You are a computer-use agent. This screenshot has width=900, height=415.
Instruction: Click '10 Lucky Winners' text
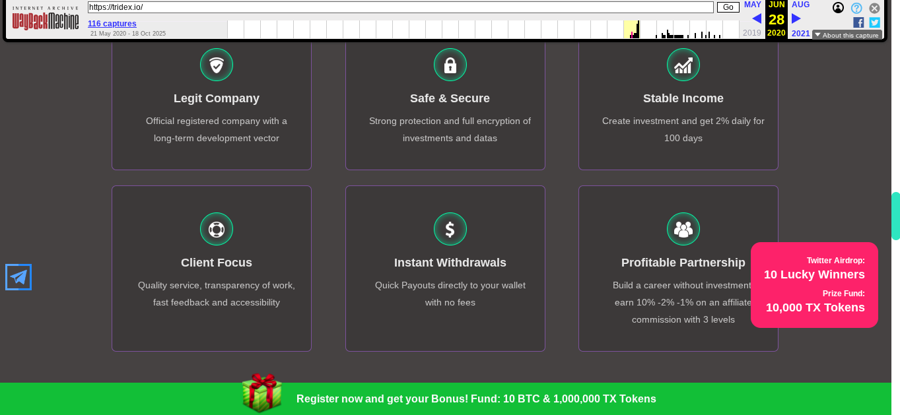[814, 274]
